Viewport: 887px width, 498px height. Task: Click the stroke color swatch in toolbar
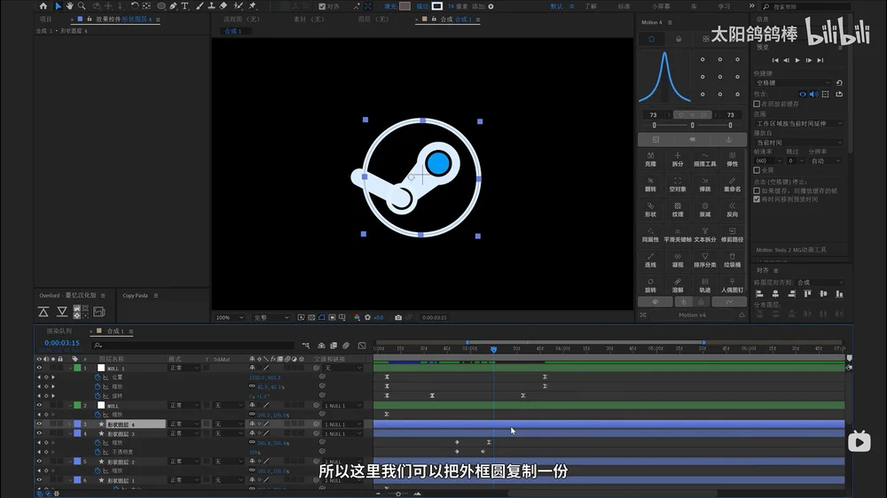tap(437, 6)
